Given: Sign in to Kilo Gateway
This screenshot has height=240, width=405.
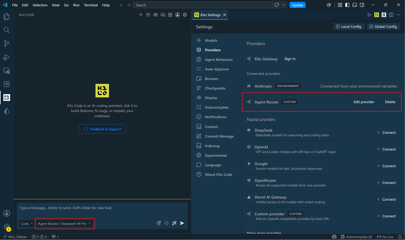Looking at the screenshot, I should (x=290, y=59).
